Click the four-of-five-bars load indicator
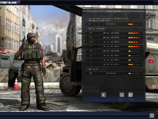Image resolution: width=158 pixels, height=119 pixels. click(134, 42)
